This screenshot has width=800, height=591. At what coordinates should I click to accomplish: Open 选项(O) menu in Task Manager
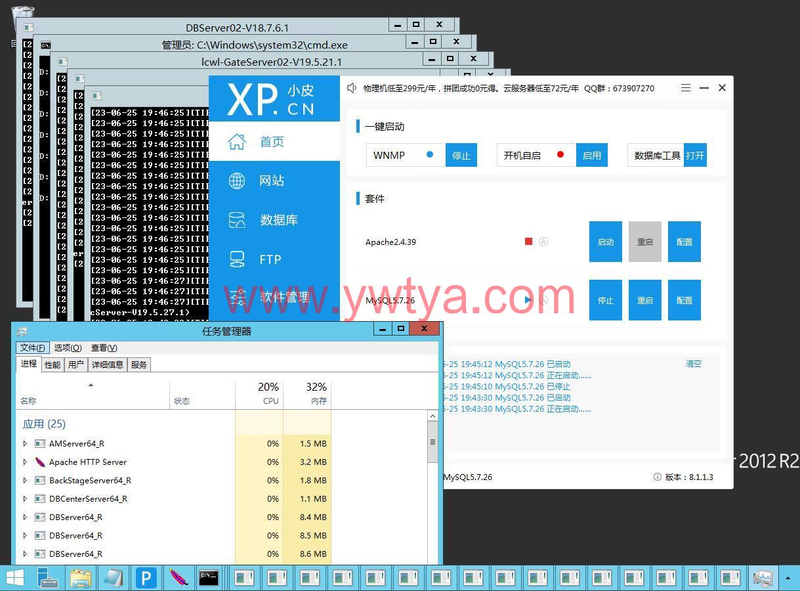[68, 347]
